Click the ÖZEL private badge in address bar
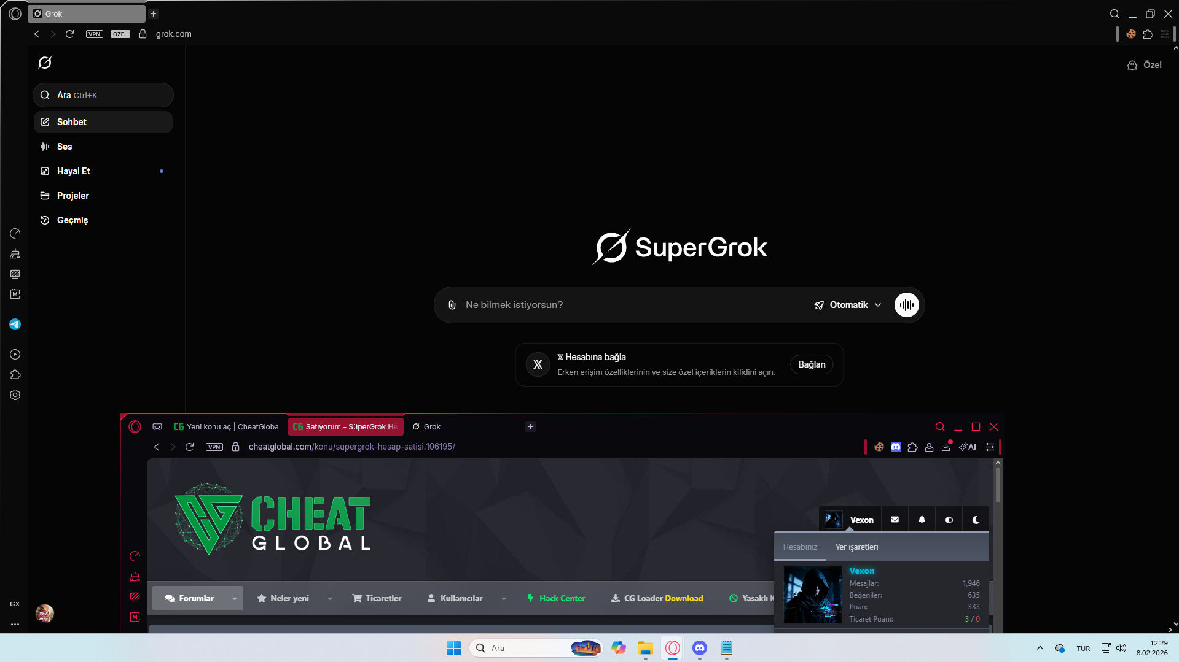This screenshot has width=1179, height=662. click(x=120, y=34)
